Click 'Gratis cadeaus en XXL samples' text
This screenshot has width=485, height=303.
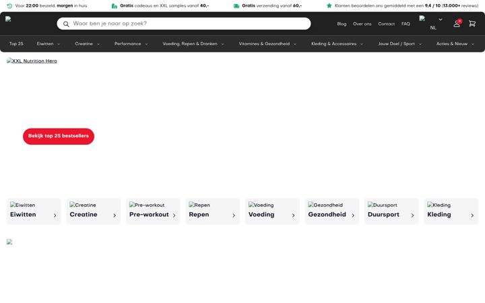click(x=164, y=5)
